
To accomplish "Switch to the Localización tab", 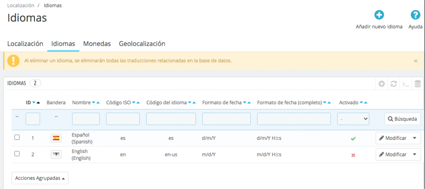I will (25, 44).
